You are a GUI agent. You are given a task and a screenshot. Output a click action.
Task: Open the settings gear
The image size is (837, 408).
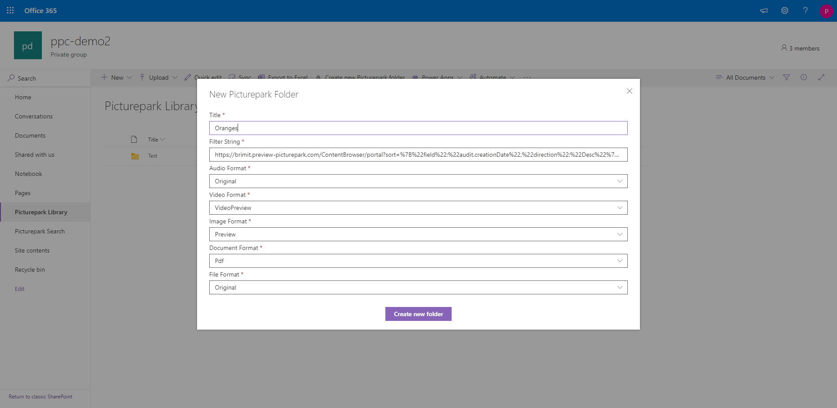pos(785,10)
